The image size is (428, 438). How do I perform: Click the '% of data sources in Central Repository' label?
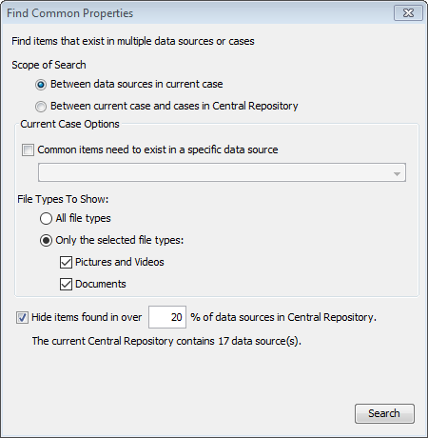pyautogui.click(x=283, y=317)
